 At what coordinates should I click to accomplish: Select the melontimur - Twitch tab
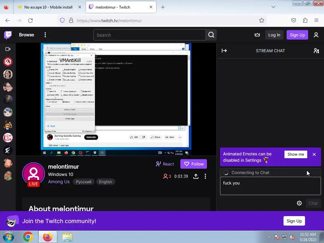pos(121,7)
